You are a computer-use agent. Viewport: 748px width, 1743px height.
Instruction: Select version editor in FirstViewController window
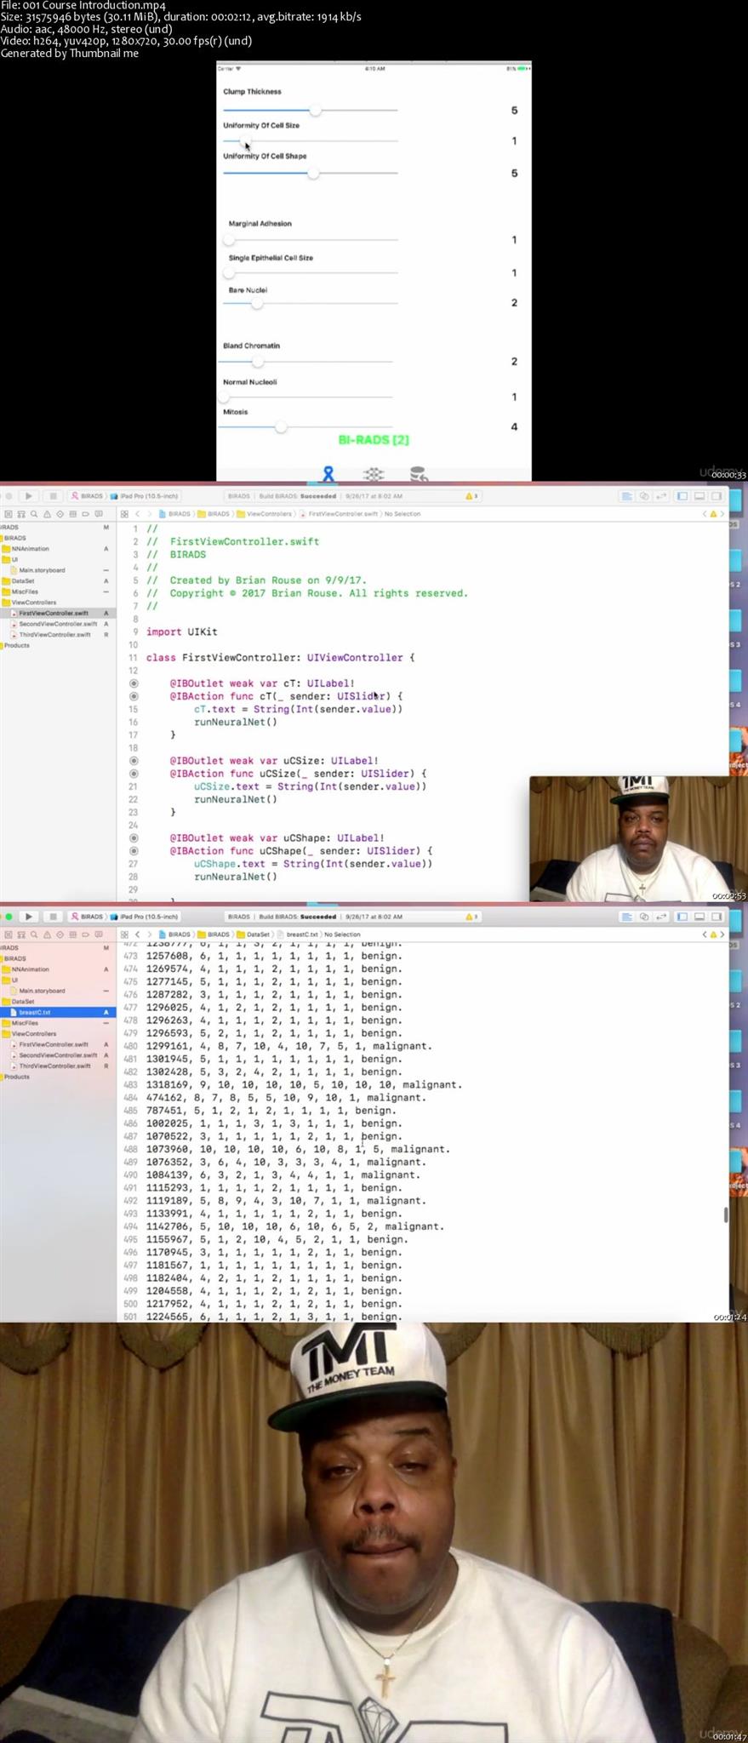click(x=661, y=496)
